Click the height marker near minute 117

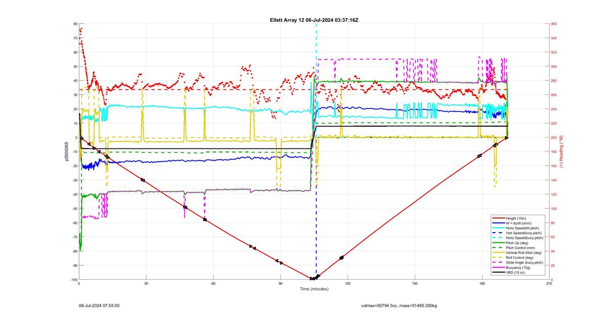(341, 257)
